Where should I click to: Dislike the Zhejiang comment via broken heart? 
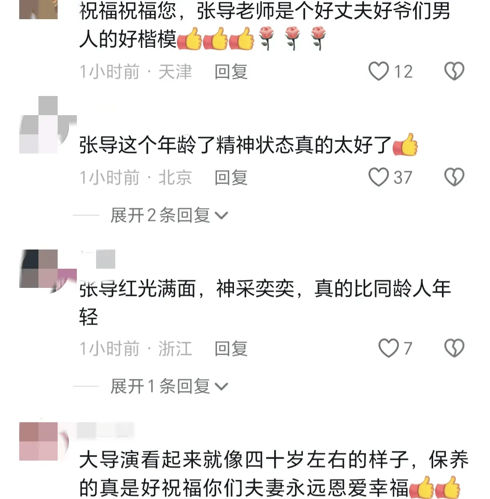point(454,348)
